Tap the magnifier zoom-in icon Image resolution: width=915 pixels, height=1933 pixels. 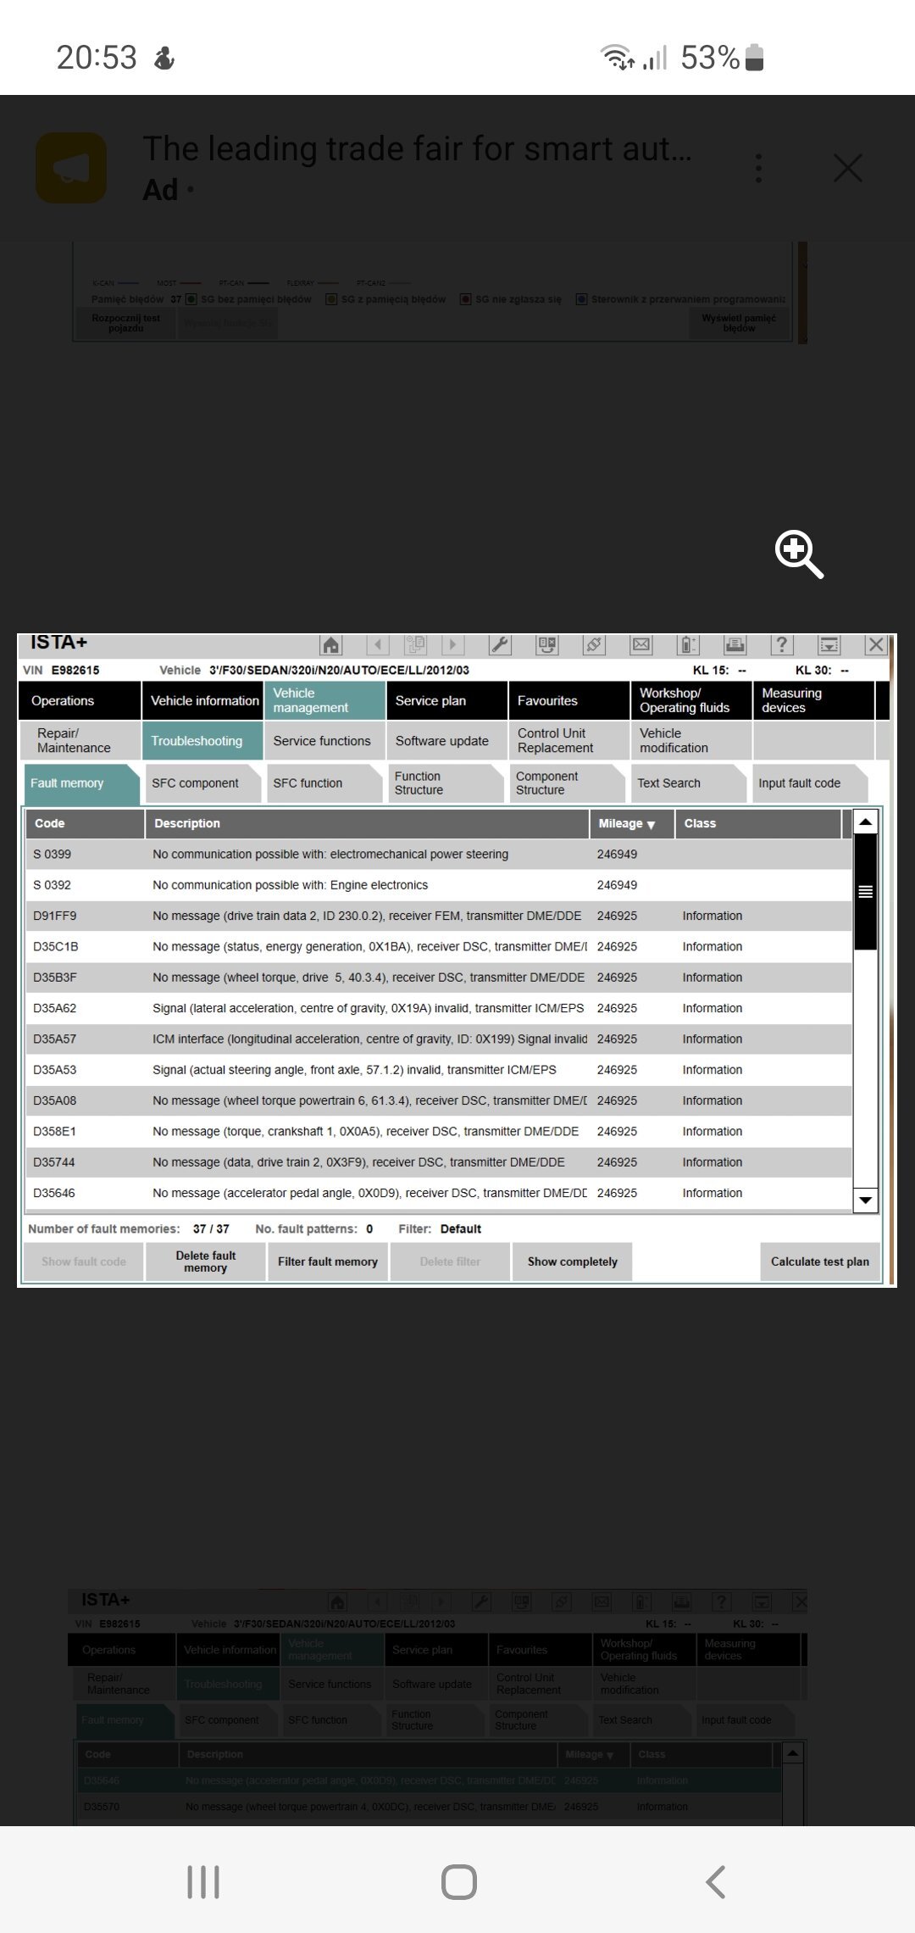pyautogui.click(x=799, y=554)
